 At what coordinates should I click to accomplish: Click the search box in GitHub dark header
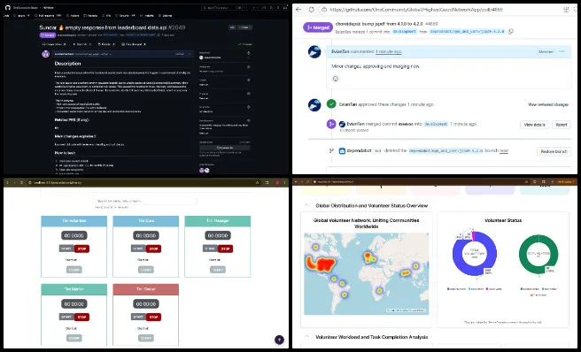(219, 7)
